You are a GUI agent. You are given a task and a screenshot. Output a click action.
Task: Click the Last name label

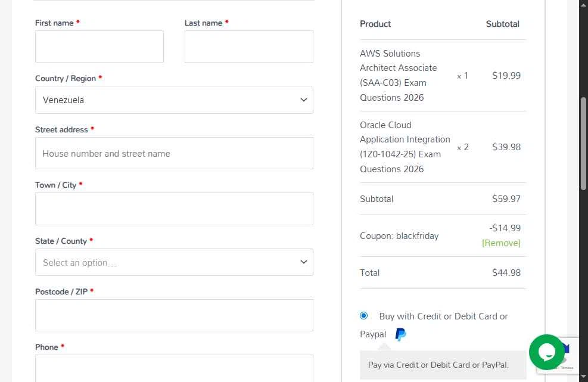point(203,23)
